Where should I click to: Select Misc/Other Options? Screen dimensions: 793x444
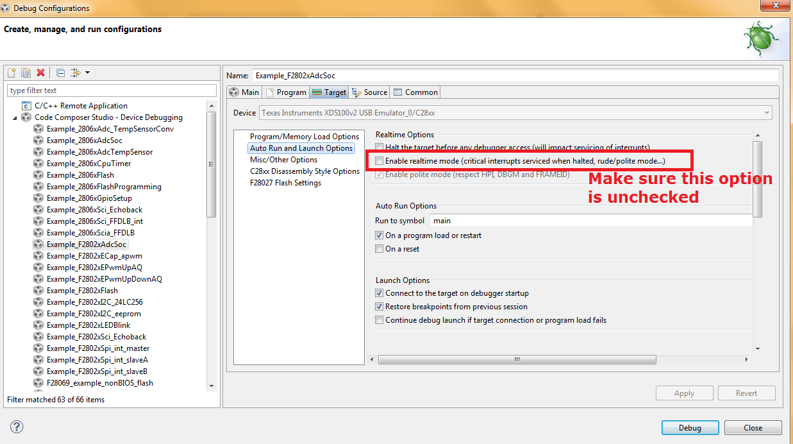(x=283, y=160)
